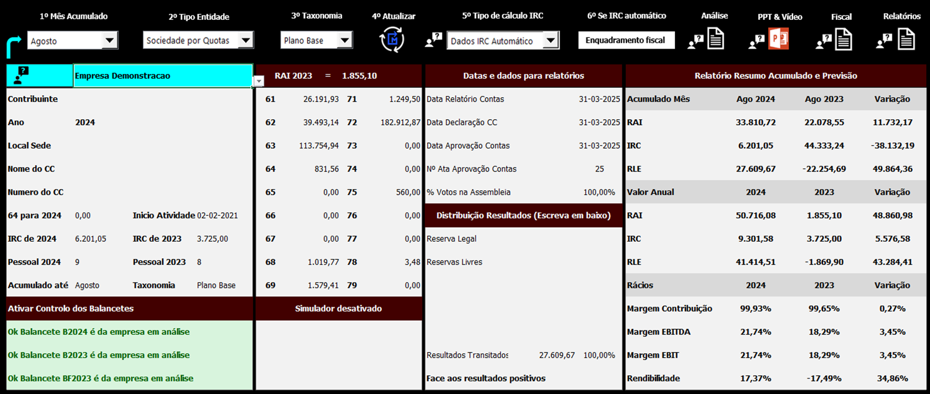
Task: Click Ativar Controlo dos Balancetes
Action: 71,308
